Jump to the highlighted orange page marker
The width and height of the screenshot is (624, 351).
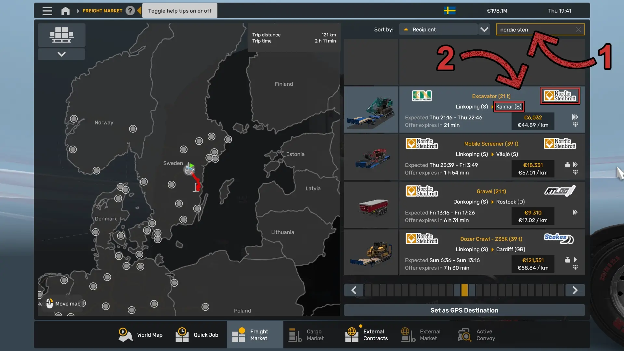464,290
